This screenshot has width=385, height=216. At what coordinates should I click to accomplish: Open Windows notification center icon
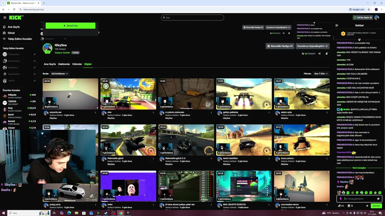pos(381,213)
